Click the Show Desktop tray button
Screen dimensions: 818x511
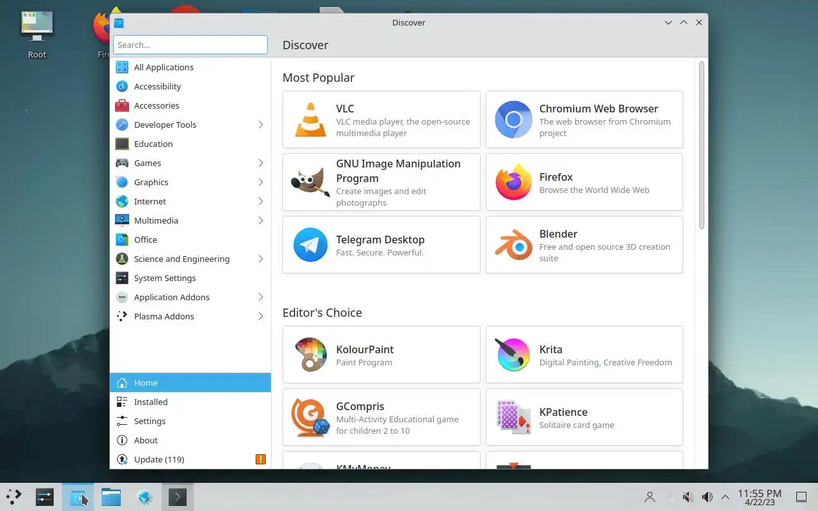[x=801, y=497]
